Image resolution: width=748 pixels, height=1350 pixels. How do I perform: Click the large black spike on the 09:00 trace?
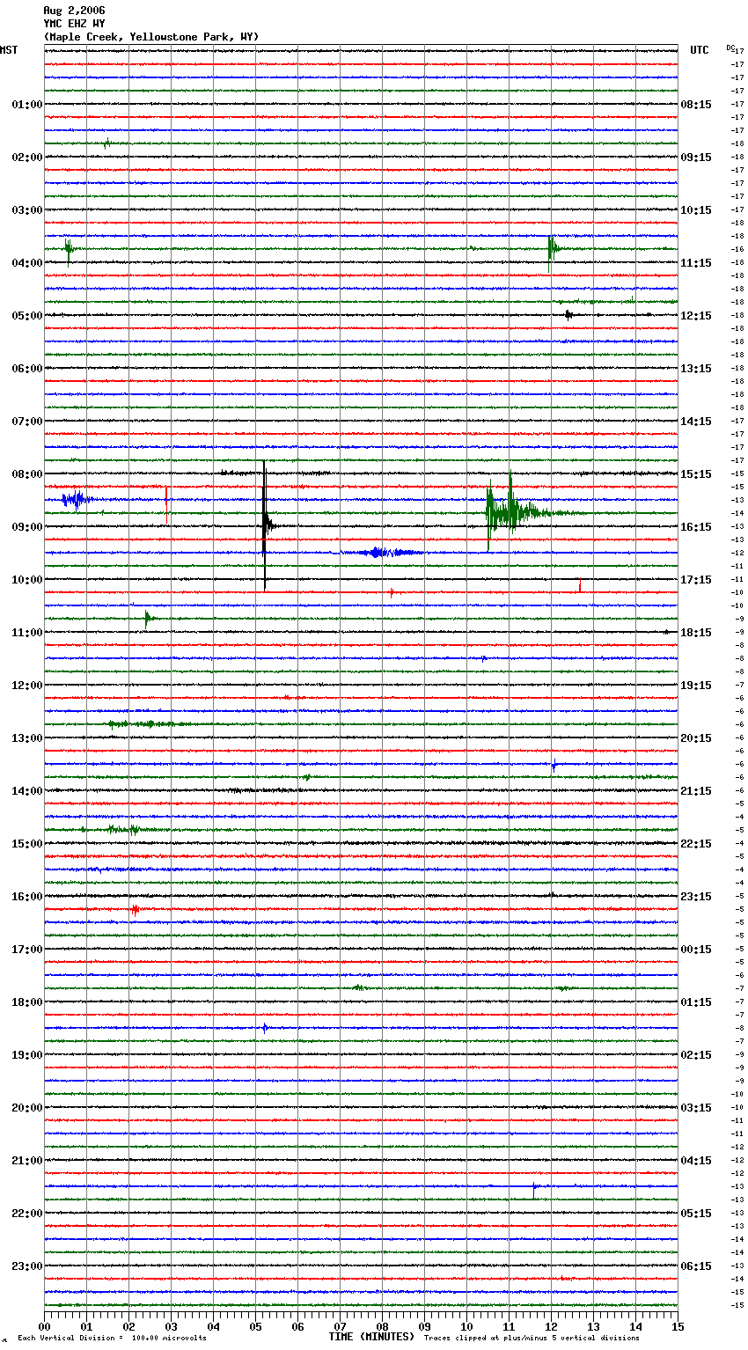(264, 525)
